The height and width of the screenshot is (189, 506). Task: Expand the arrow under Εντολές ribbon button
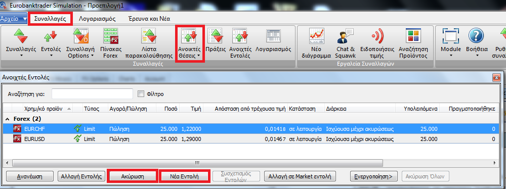51,56
